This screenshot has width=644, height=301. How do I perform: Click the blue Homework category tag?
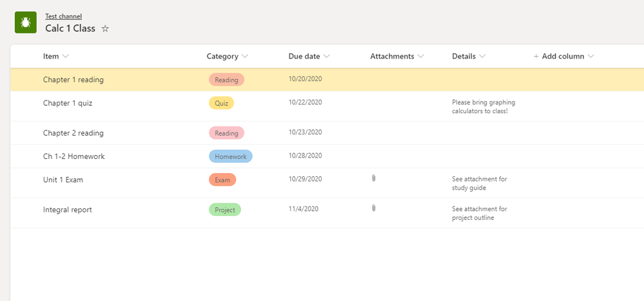click(x=230, y=156)
